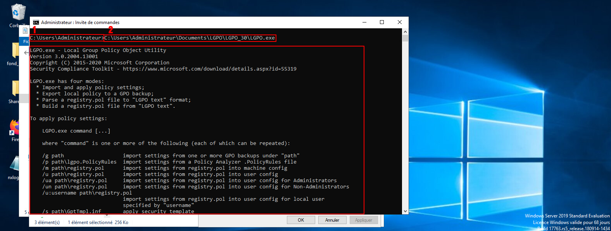611x231 pixels.
Task: Click the title text 'Administrateur : Invite de commandes'
Action: point(80,22)
